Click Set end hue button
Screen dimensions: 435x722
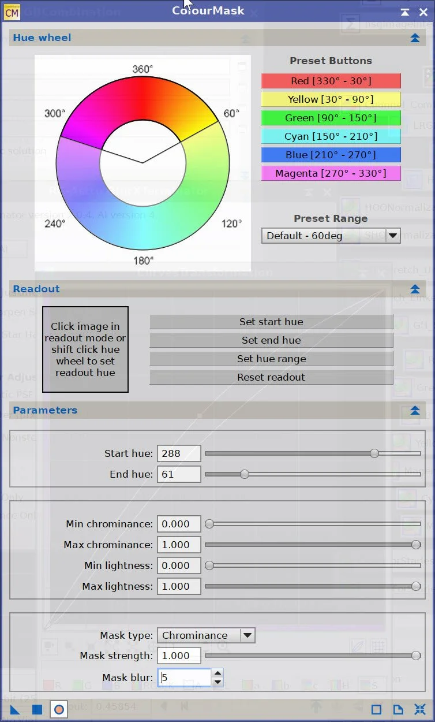tap(271, 340)
